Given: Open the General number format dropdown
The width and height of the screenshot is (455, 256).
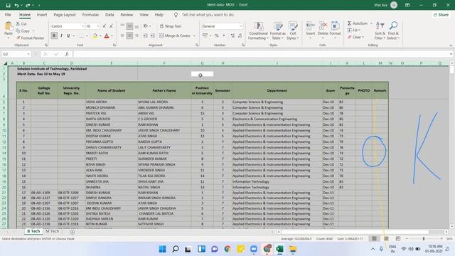Looking at the screenshot, I should 241,26.
